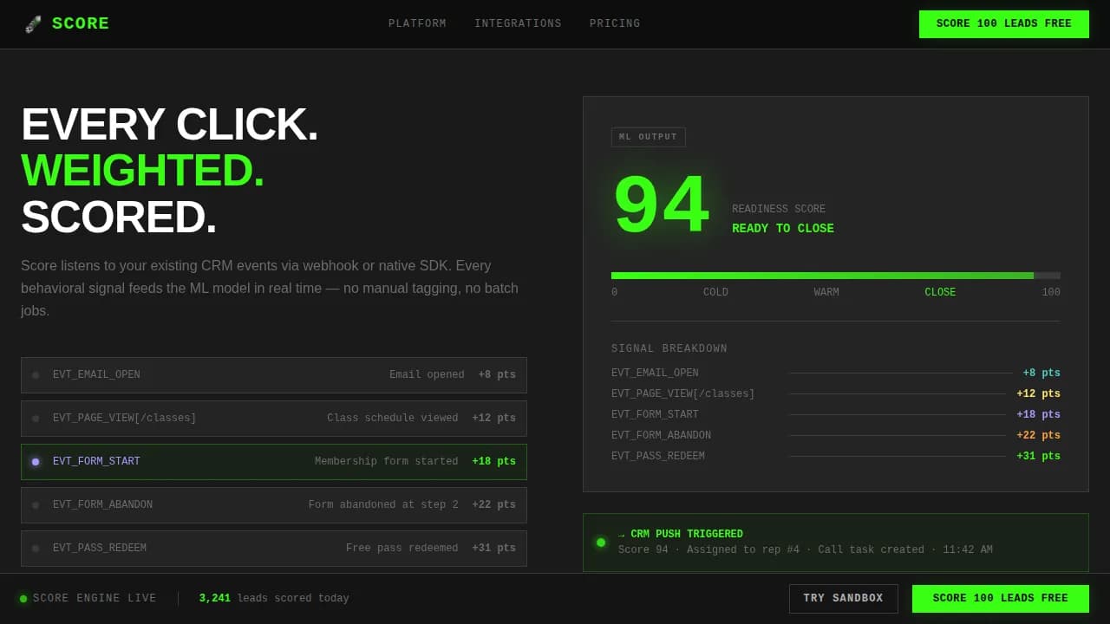
Task: Click 'Form abandoned at step 2' text
Action: pos(383,505)
